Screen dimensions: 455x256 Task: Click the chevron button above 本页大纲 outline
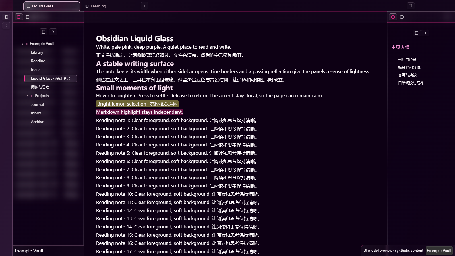coord(425,33)
